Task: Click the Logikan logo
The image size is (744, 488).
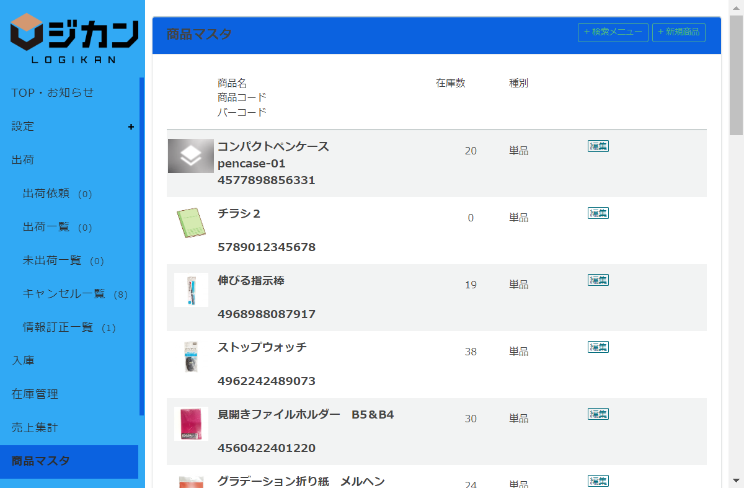Action: coord(73,38)
